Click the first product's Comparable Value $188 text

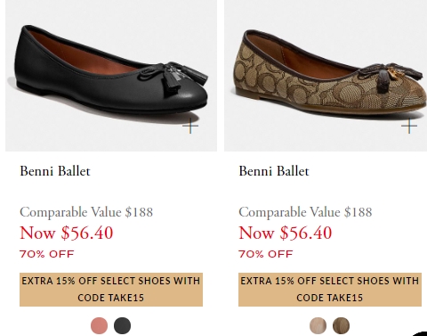(86, 212)
